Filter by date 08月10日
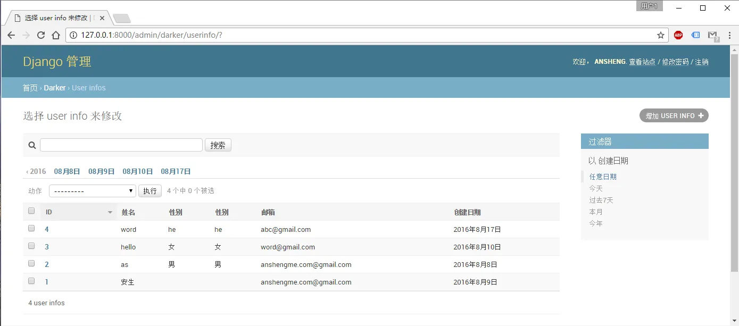Viewport: 739px width, 326px height. [138, 171]
